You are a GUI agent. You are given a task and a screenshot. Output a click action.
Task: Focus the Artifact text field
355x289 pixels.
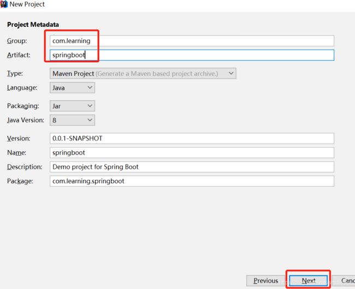192,55
